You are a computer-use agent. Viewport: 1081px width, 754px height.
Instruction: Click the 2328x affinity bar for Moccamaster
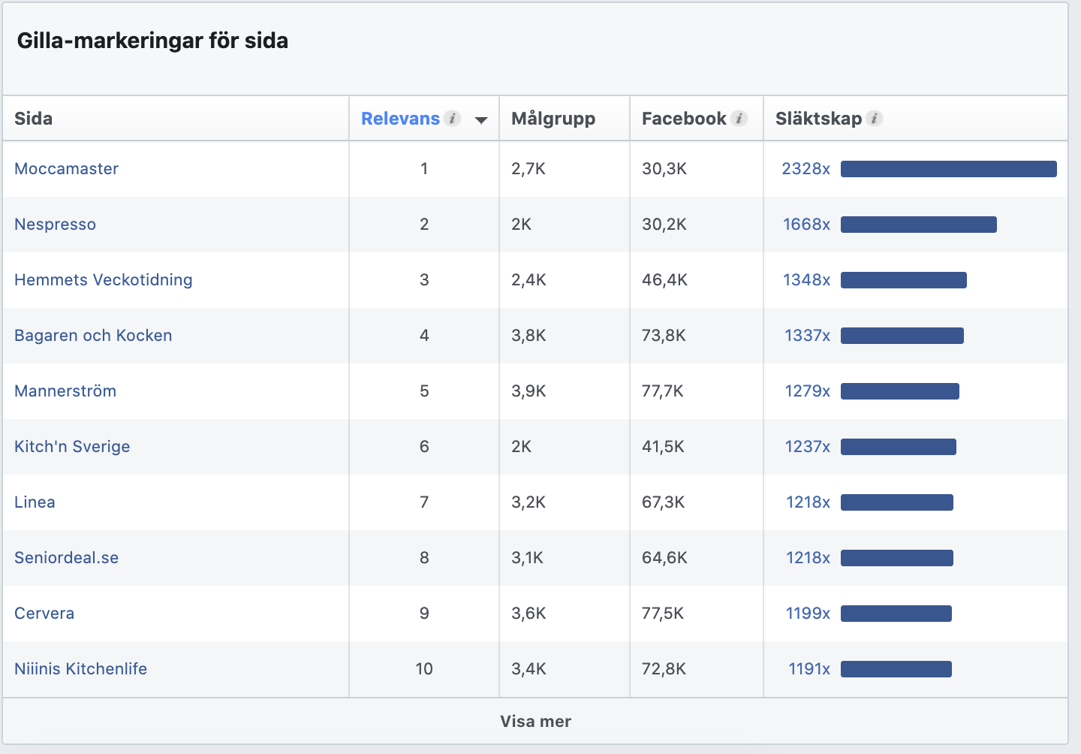[948, 169]
